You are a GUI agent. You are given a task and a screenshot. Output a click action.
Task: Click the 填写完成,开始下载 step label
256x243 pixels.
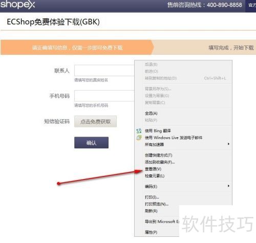231,48
